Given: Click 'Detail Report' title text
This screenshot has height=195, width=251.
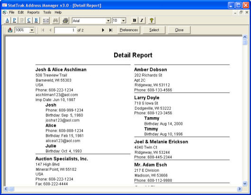Looking at the screenshot, I should click(x=133, y=55).
